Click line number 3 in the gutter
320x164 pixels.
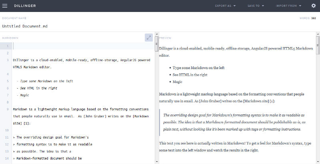tap(8, 60)
